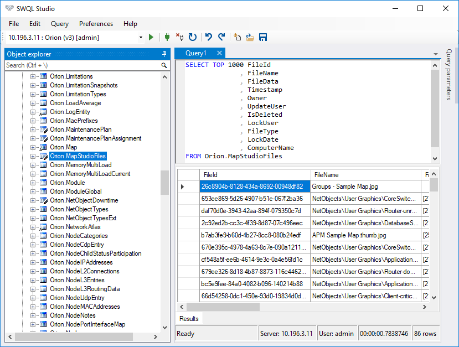Image resolution: width=459 pixels, height=347 pixels.
Task: Expand the Orion.LoadAverage tree node
Action: pos(33,103)
